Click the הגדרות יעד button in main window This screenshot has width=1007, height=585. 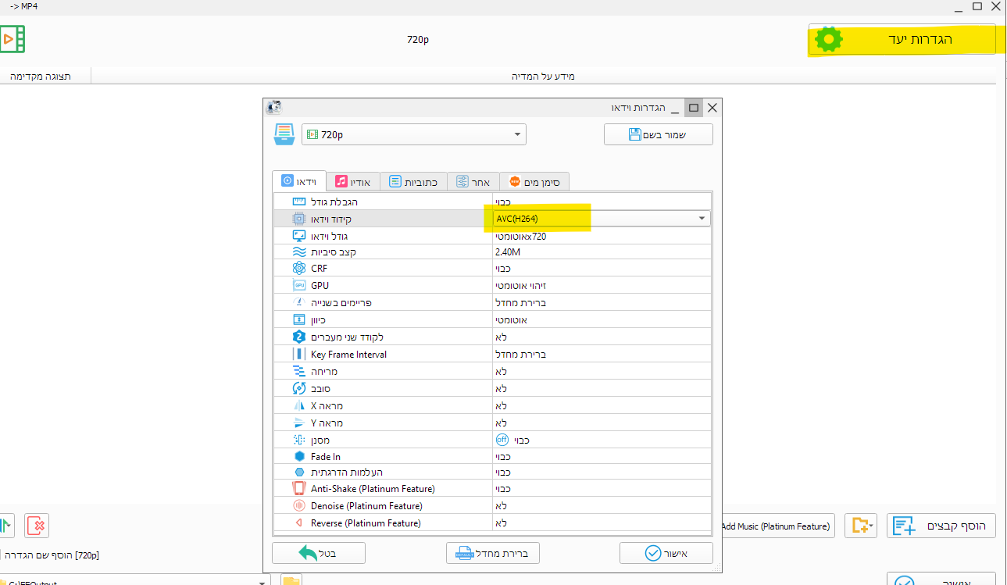[902, 39]
